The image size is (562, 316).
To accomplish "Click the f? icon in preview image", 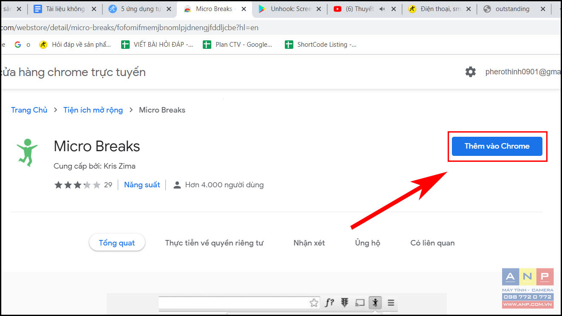I will 329,303.
